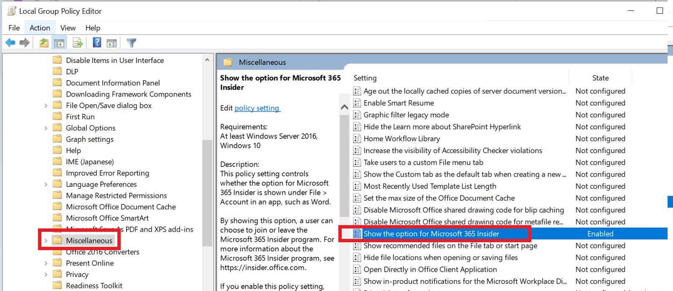Click policy icon beside Open Directly in Office Client Application
This screenshot has height=291, width=673.
pyautogui.click(x=357, y=269)
